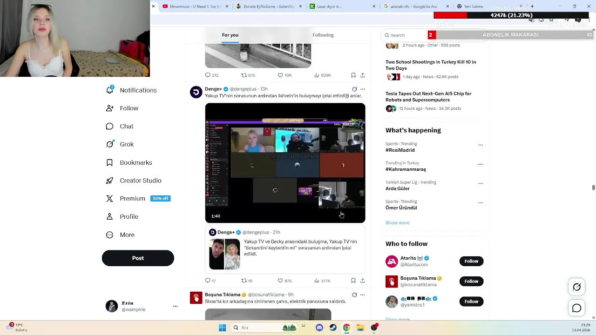Follow the Boşuna Tıklama account
Image resolution: width=596 pixels, height=335 pixels.
click(x=471, y=281)
